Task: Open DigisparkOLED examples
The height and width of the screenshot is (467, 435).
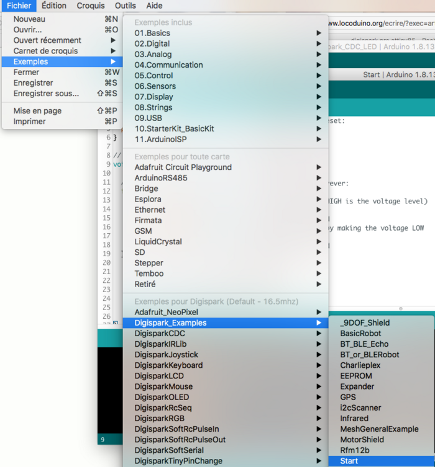Action: coord(226,398)
